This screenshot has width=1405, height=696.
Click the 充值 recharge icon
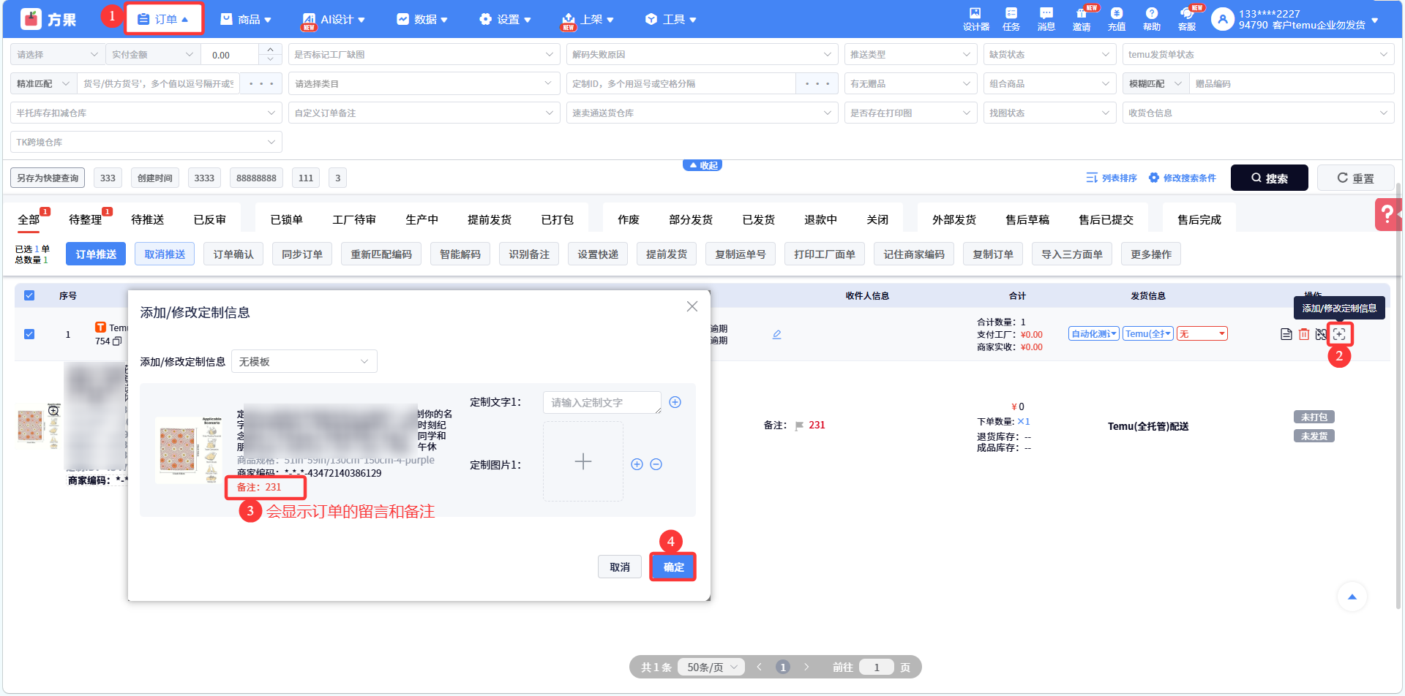tap(1116, 18)
